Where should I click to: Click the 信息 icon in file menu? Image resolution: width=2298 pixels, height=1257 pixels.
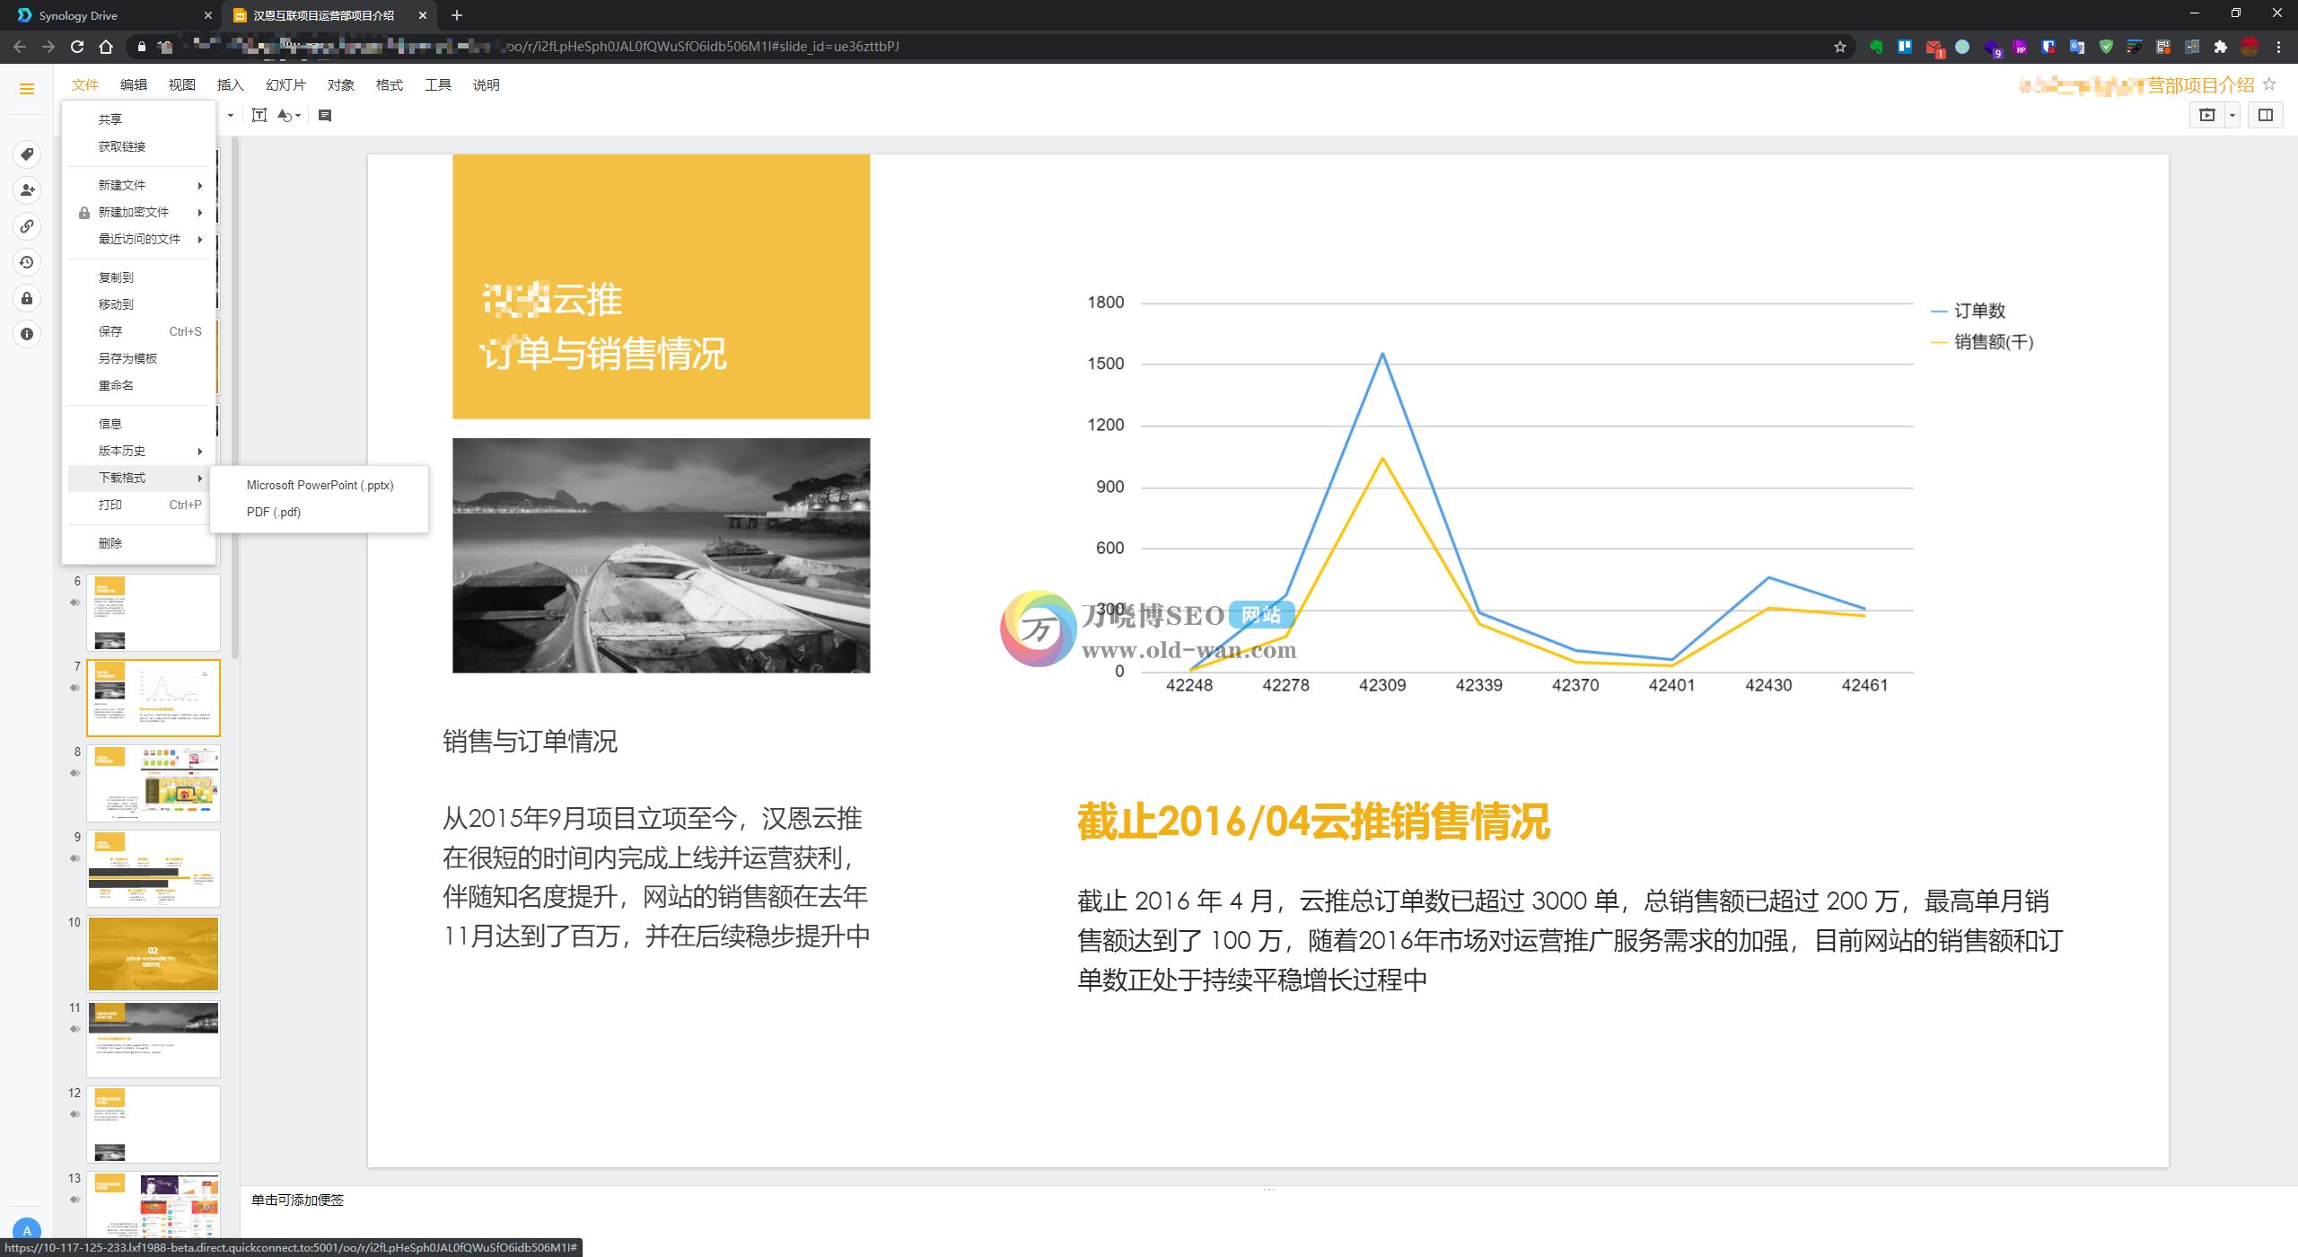point(113,423)
